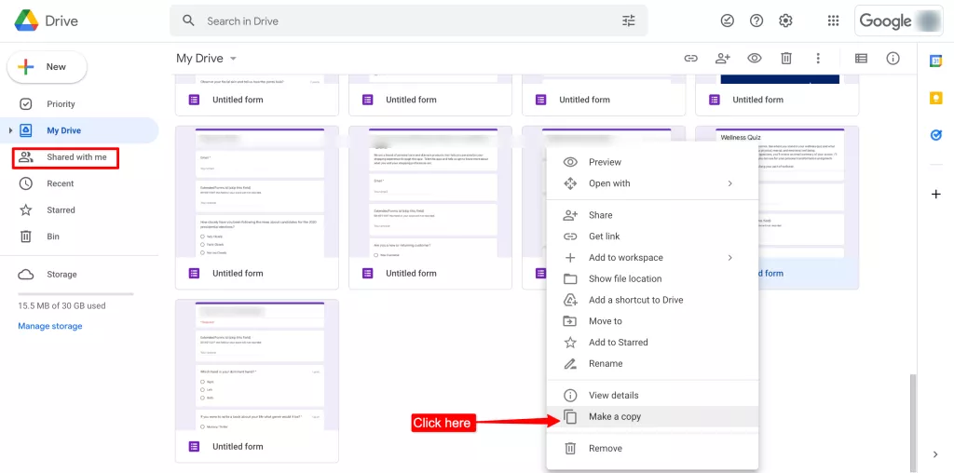The image size is (954, 473).
Task: Select Move to in context menu
Action: pos(652,321)
